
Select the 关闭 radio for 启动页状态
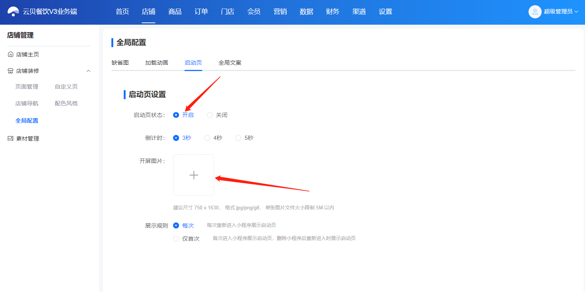210,115
